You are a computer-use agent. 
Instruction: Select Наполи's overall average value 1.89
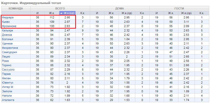click(x=67, y=96)
